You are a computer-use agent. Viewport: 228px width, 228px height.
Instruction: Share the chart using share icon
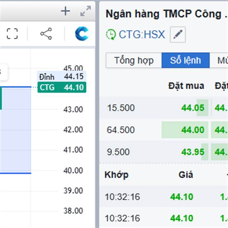[x=46, y=33]
